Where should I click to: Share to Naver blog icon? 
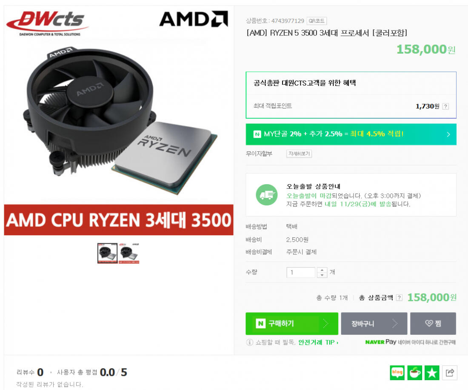tap(397, 373)
